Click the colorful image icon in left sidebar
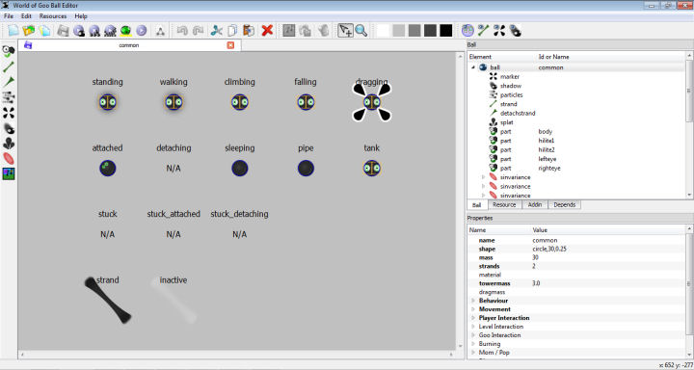 (x=9, y=173)
